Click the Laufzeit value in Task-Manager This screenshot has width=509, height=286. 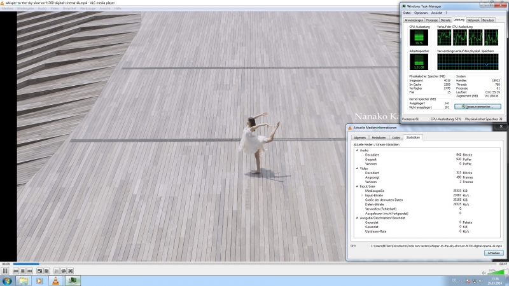(x=492, y=92)
